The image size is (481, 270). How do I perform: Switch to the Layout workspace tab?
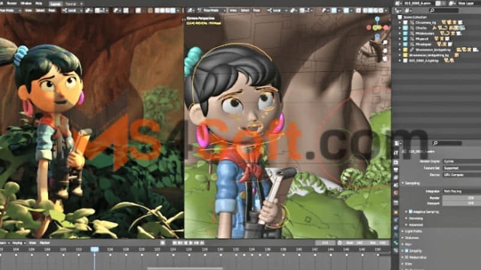(55, 4)
